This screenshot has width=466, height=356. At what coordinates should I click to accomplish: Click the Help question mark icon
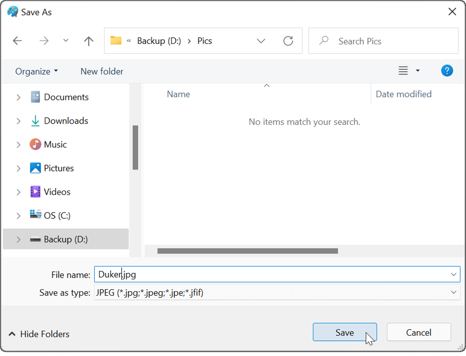pyautogui.click(x=447, y=71)
